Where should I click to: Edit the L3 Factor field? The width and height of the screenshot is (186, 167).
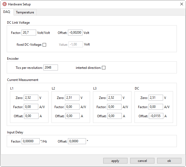[114, 107]
